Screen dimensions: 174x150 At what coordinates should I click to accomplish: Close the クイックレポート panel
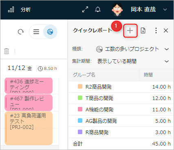pyautogui.click(x=166, y=30)
